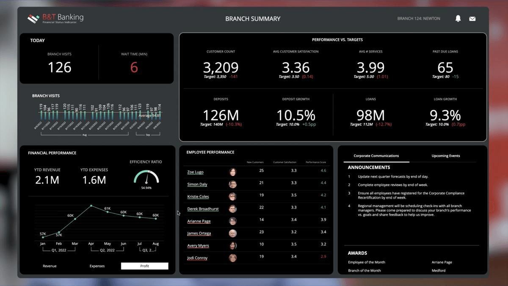Open Zoe Lugo's employee record
Viewport: 508px width, 286px height.
click(195, 172)
